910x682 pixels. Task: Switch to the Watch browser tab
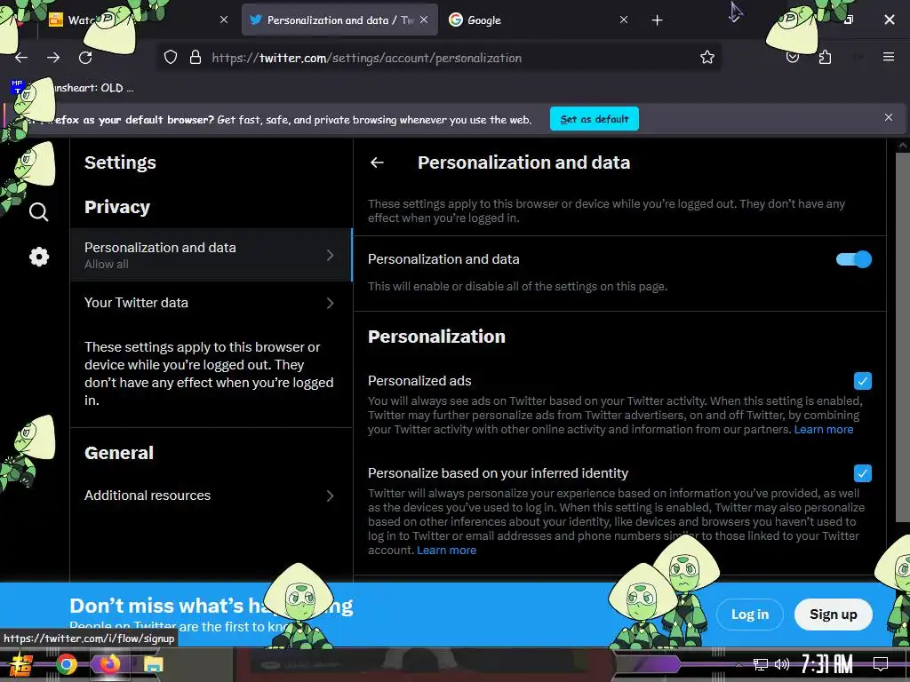click(x=140, y=20)
